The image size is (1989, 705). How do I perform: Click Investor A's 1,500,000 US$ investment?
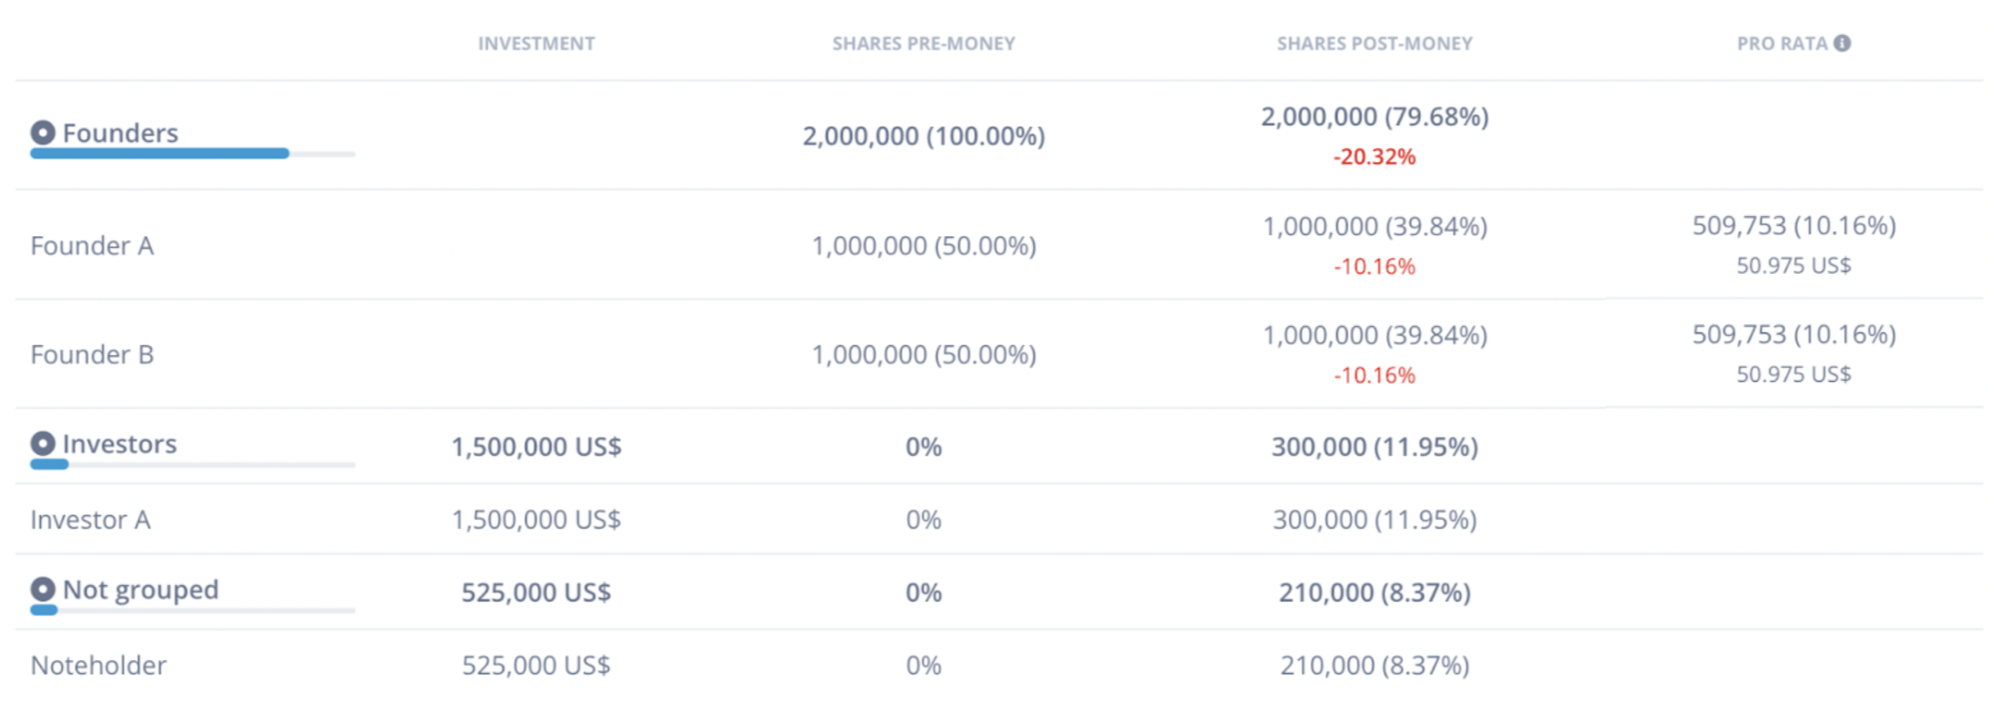(536, 519)
